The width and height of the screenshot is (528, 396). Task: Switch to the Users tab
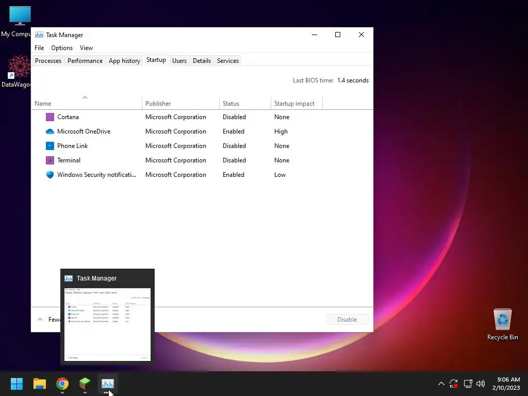coord(179,61)
